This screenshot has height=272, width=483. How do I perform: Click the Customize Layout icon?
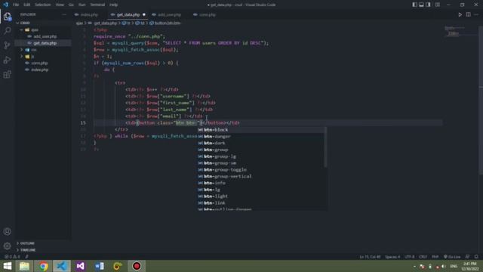438,5
